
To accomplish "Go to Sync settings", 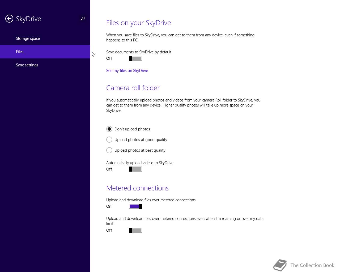I will [45, 65].
